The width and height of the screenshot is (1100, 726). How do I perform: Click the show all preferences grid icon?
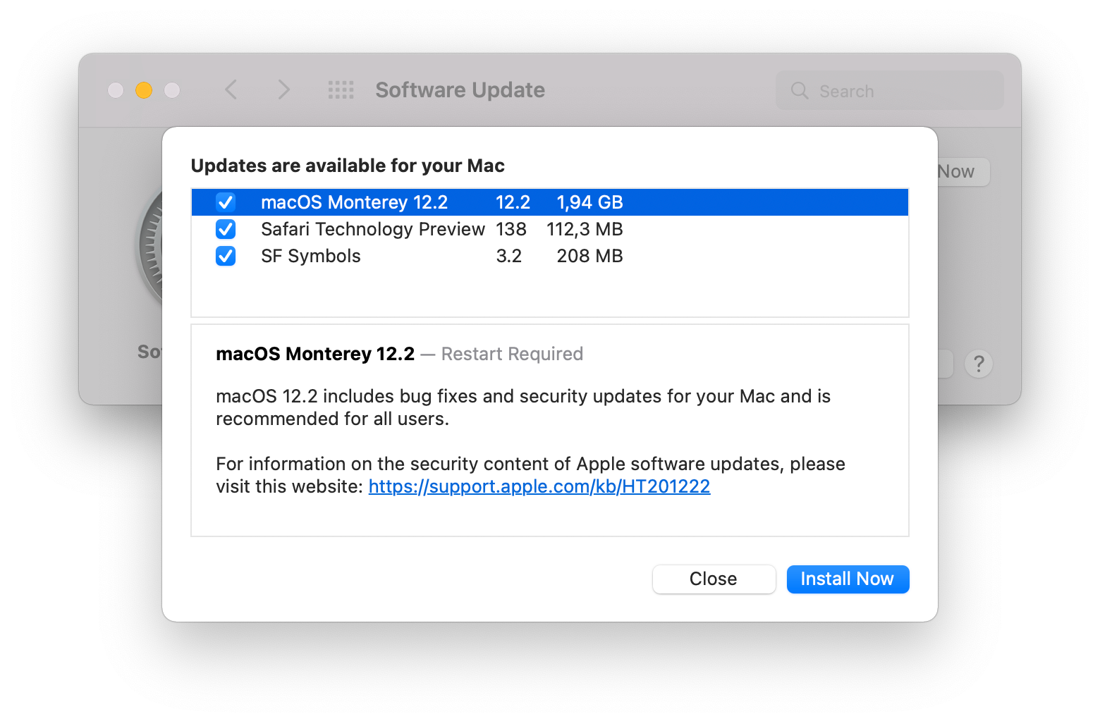pos(341,90)
